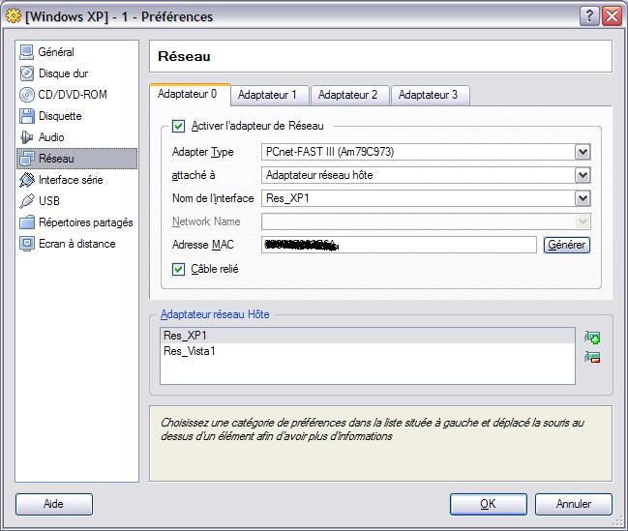
Task: Click the Aide button
Action: (x=54, y=504)
